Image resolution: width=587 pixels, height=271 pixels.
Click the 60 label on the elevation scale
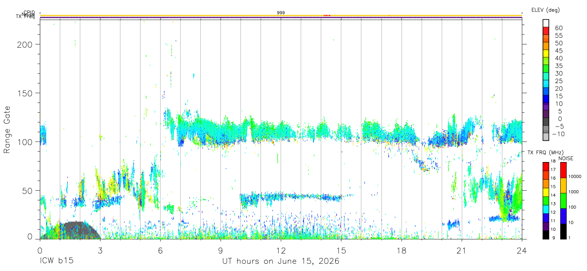click(x=559, y=28)
